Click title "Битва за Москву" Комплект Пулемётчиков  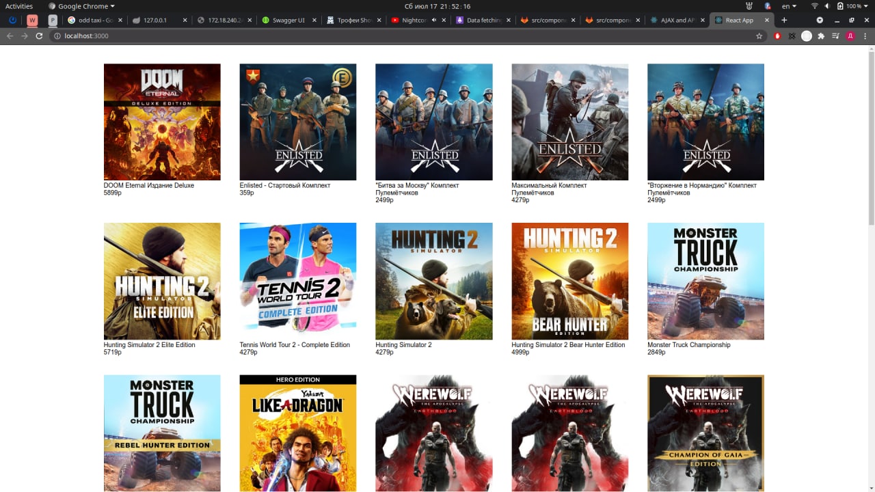[x=418, y=189]
